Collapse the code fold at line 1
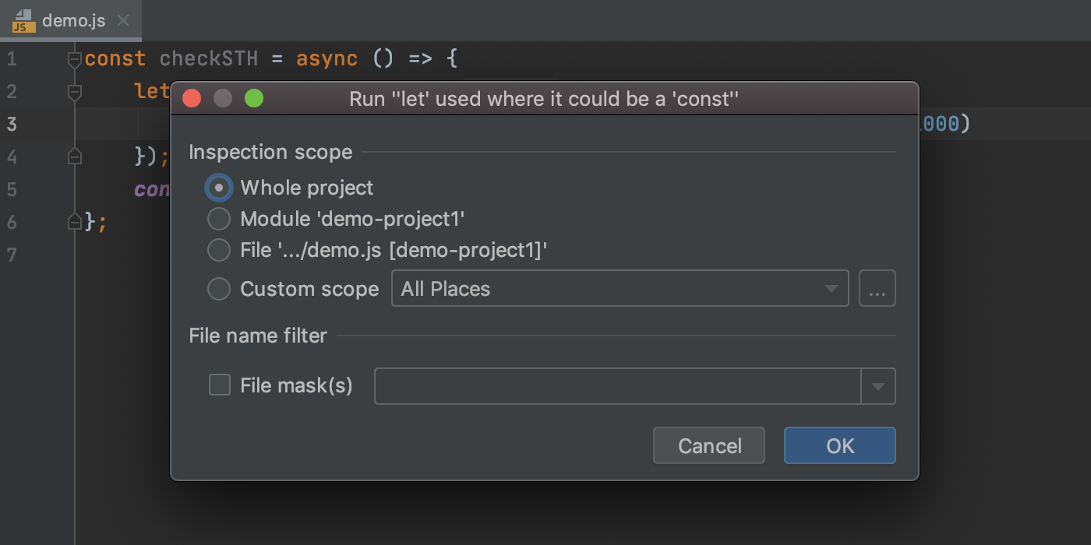The width and height of the screenshot is (1091, 545). pos(74,58)
